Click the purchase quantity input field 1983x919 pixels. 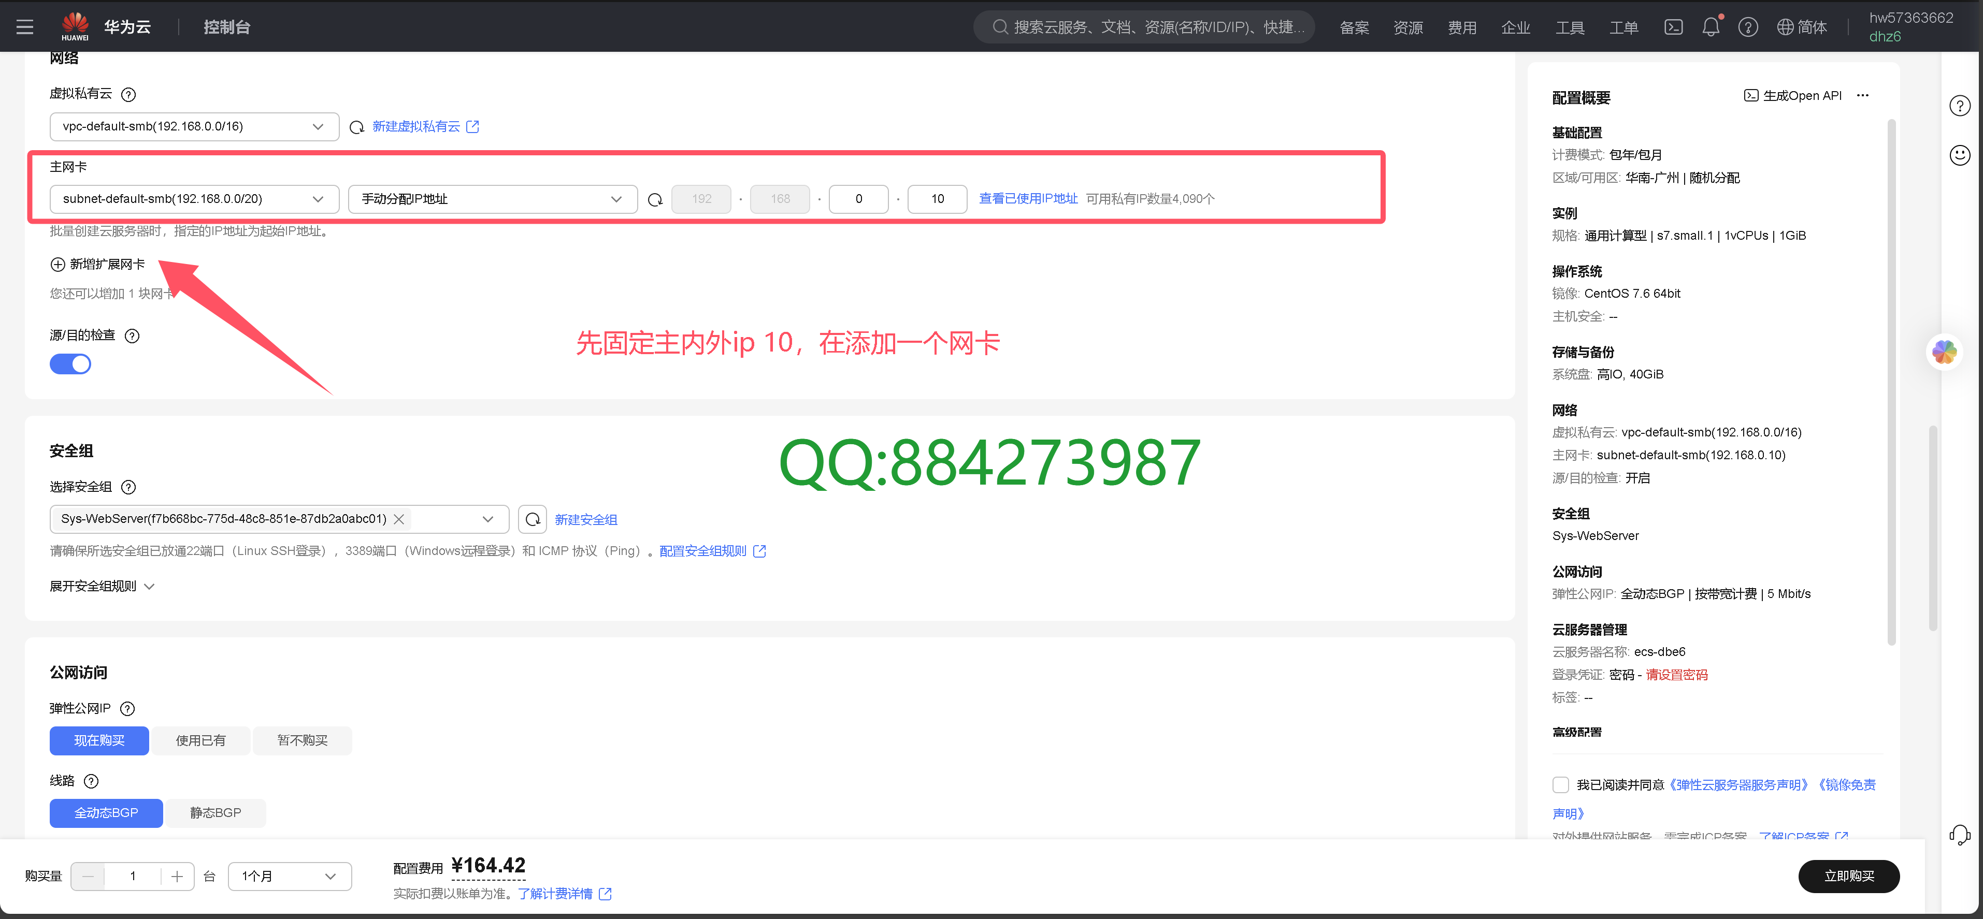(x=133, y=876)
